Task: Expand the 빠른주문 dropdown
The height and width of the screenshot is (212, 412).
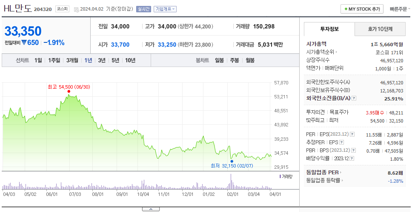Action: tap(400, 9)
